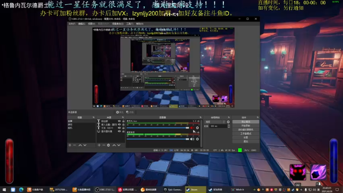This screenshot has width=343, height=193.
Task: Decrease the transition duration with down arrow
Action: [x=229, y=127]
